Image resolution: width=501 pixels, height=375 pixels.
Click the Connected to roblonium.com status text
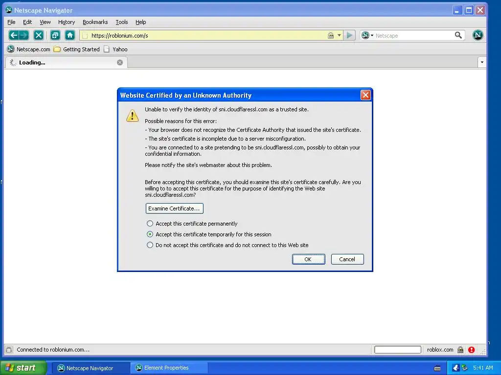pyautogui.click(x=53, y=350)
